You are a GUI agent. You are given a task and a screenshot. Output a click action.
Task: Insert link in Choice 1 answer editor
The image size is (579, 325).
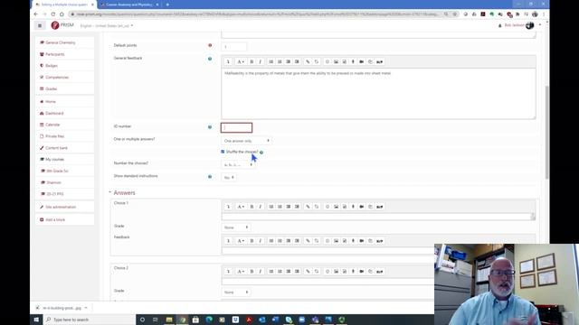[308, 207]
